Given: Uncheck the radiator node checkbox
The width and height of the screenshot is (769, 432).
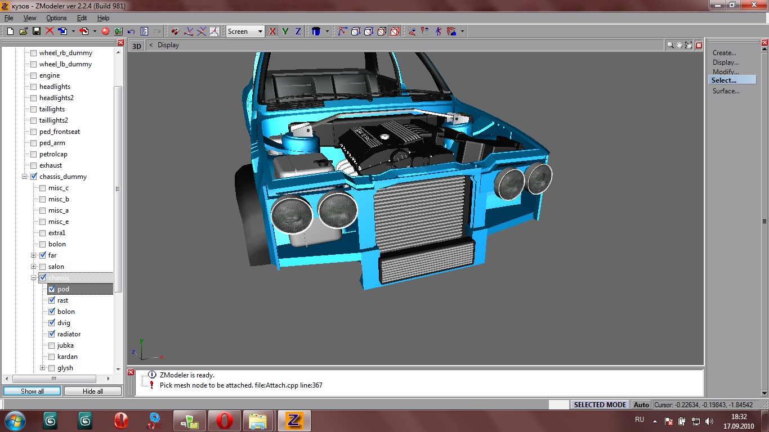Looking at the screenshot, I should [52, 334].
